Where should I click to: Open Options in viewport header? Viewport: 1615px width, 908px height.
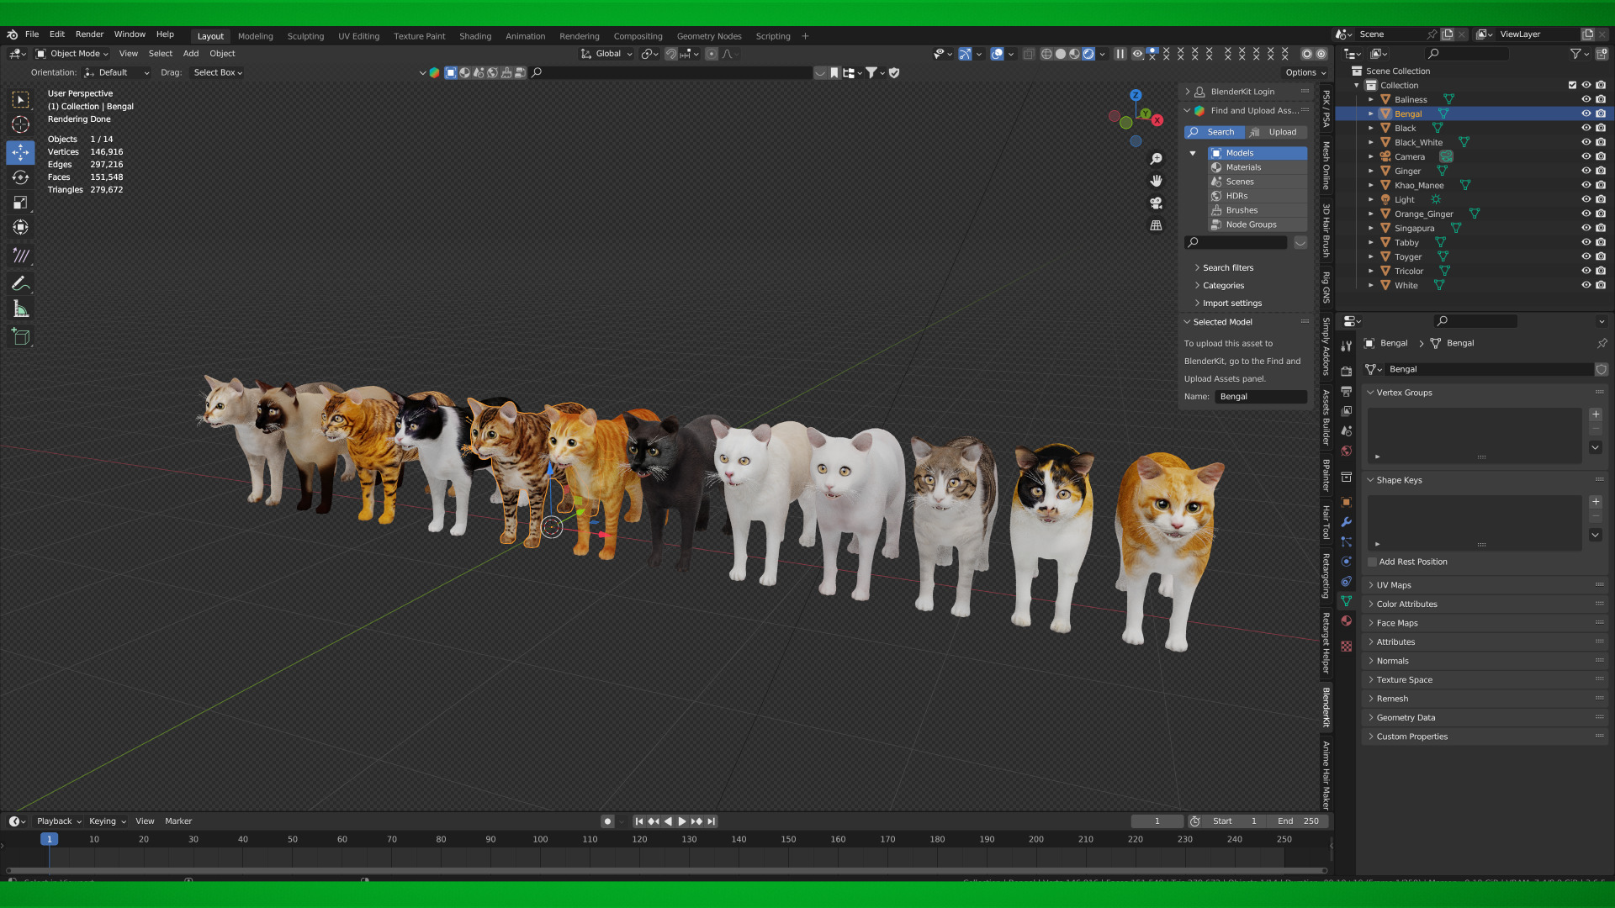click(1305, 72)
